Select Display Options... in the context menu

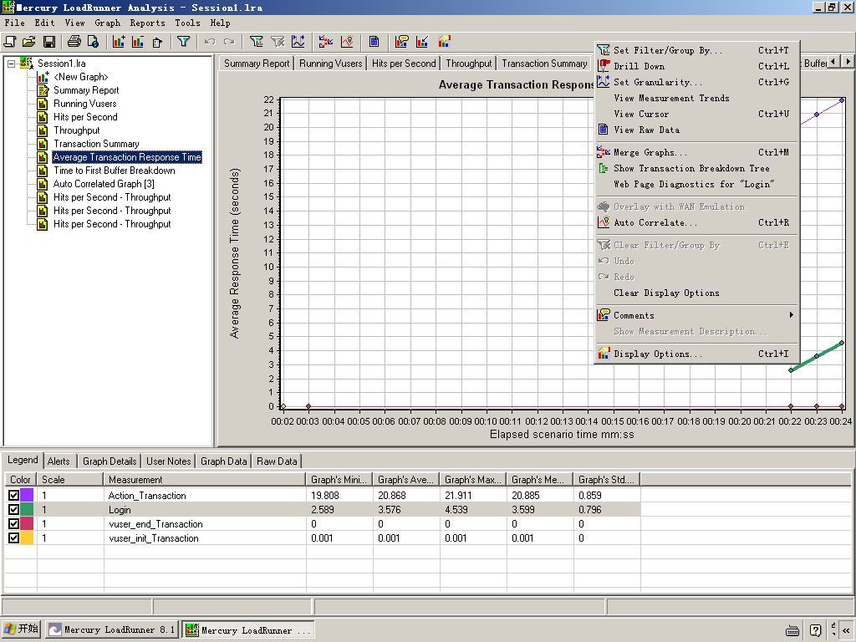pyautogui.click(x=695, y=354)
